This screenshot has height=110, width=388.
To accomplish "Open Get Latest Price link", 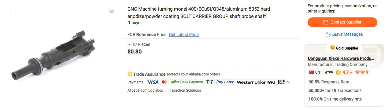I will coord(184,35).
